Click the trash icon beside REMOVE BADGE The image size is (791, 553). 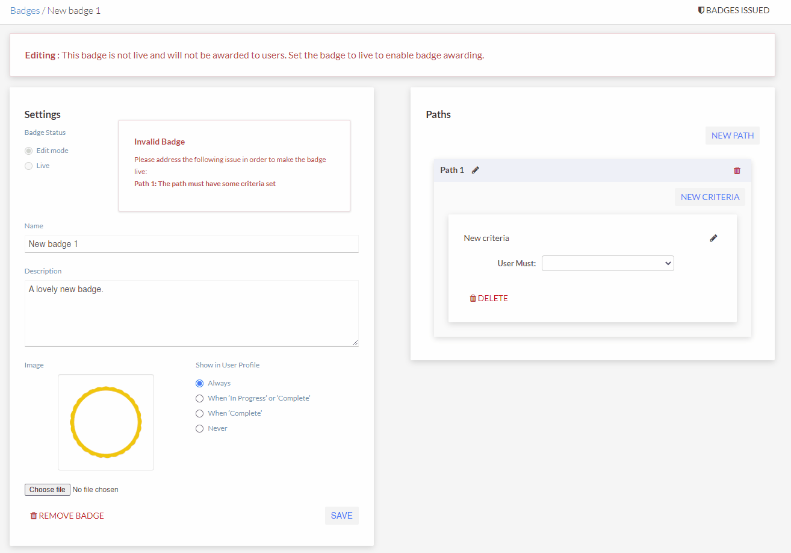[33, 515]
